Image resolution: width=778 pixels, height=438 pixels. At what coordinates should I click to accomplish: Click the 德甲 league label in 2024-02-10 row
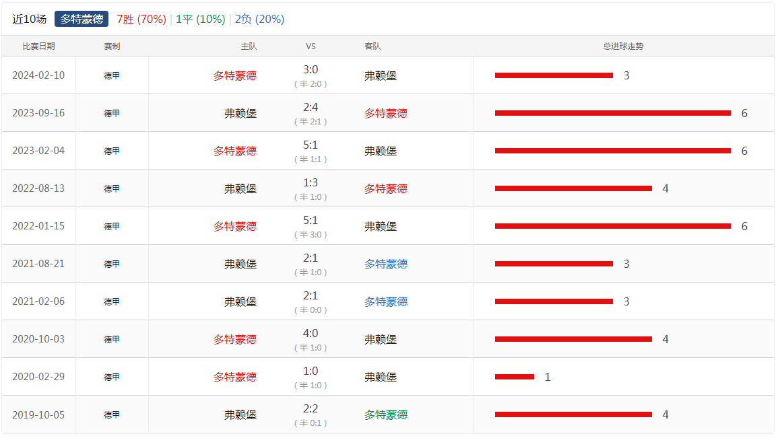112,76
